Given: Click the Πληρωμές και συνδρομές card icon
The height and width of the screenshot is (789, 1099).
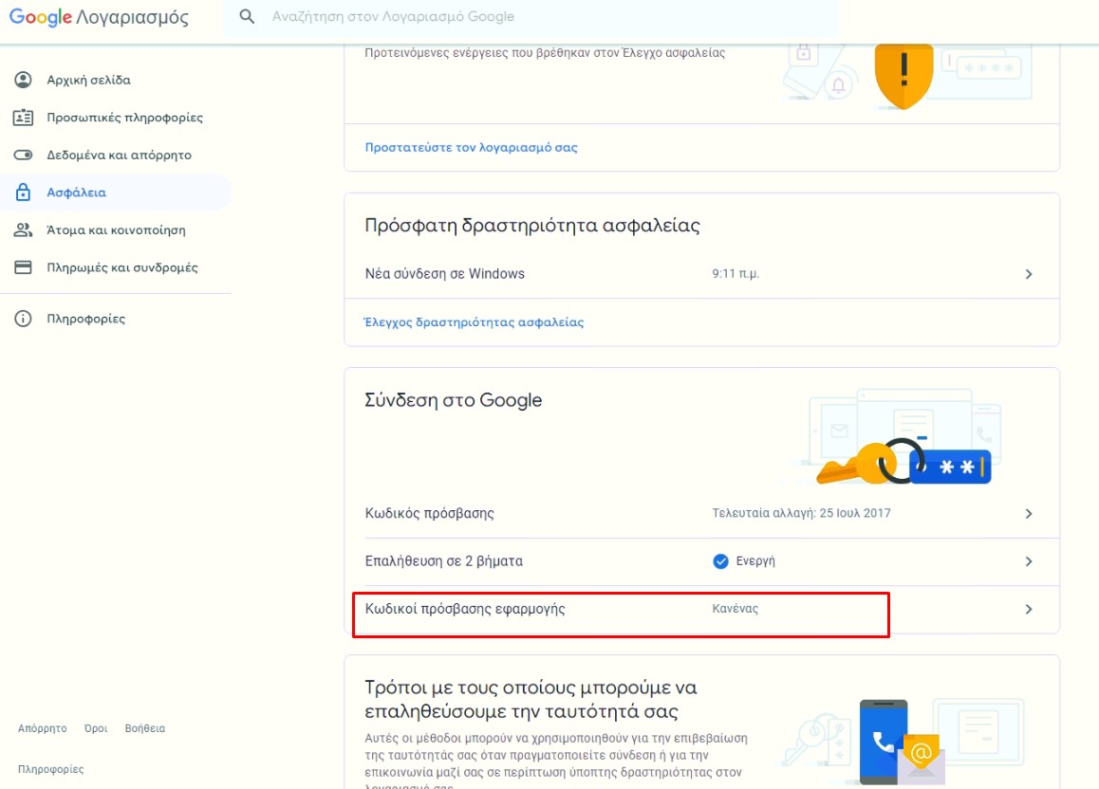Looking at the screenshot, I should pos(23,267).
